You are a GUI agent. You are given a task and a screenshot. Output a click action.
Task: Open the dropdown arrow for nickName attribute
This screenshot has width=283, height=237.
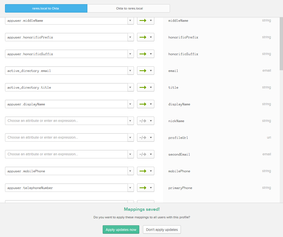(130, 121)
